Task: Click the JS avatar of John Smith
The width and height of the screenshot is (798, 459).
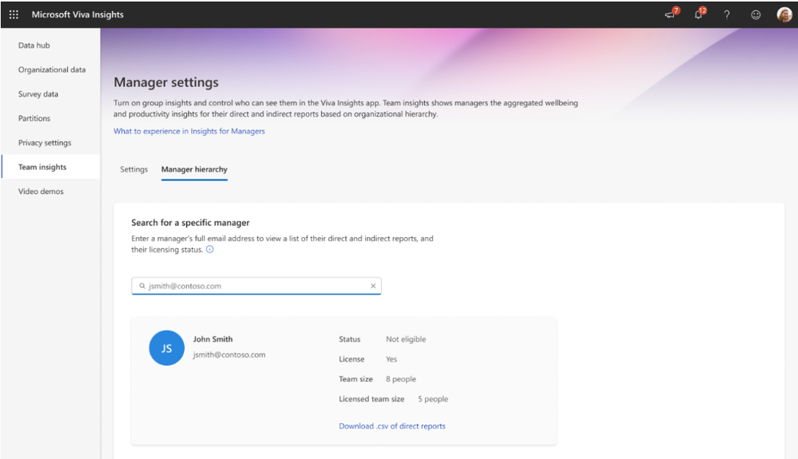Action: (166, 348)
